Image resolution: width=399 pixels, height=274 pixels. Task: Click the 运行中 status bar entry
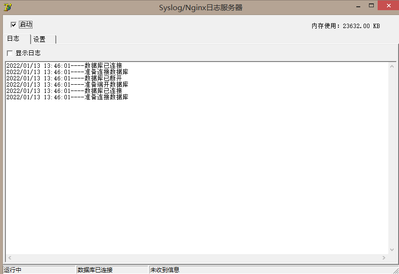pos(39,270)
